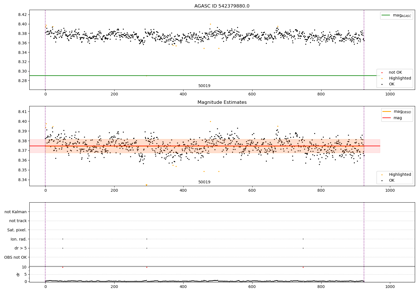Click the 8.34 tick on Magnitude Estimates axis
Screen dimensions: 419x293
tap(22, 180)
